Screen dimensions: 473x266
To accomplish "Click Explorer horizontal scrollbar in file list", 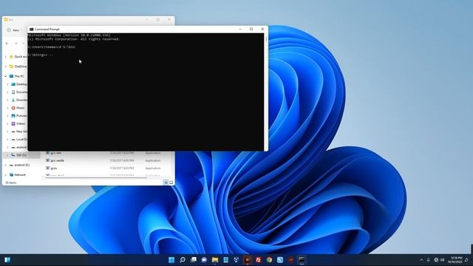I will click(96, 177).
